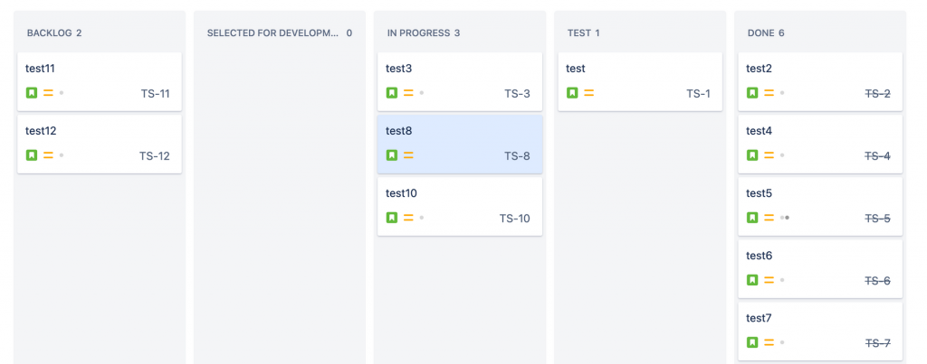Click the story type icon on test3
This screenshot has width=927, height=364.
pos(392,93)
